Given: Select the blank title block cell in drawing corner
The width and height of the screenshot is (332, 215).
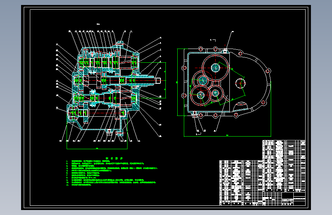Looking at the screenshot, I should (288, 195).
